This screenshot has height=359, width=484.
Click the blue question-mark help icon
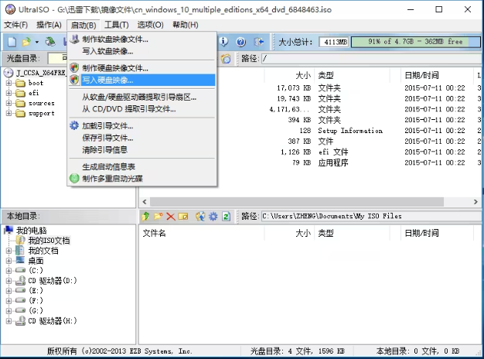[x=240, y=42]
